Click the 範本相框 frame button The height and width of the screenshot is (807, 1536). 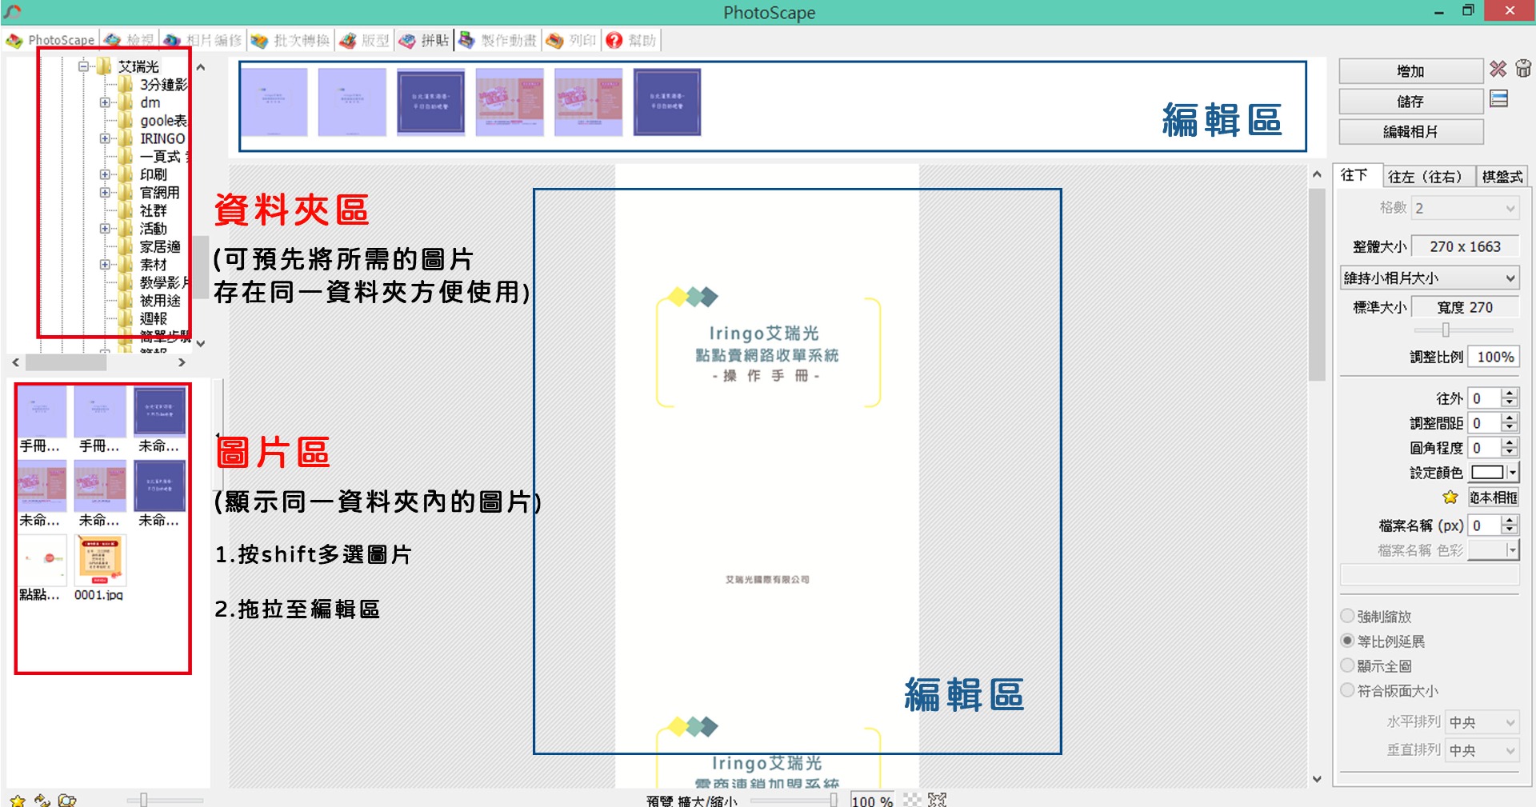[x=1494, y=497]
